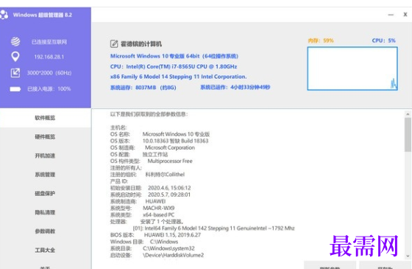Viewport: 412px width, 269px height.
Task: Open the 开机加速 section
Action: click(x=45, y=156)
